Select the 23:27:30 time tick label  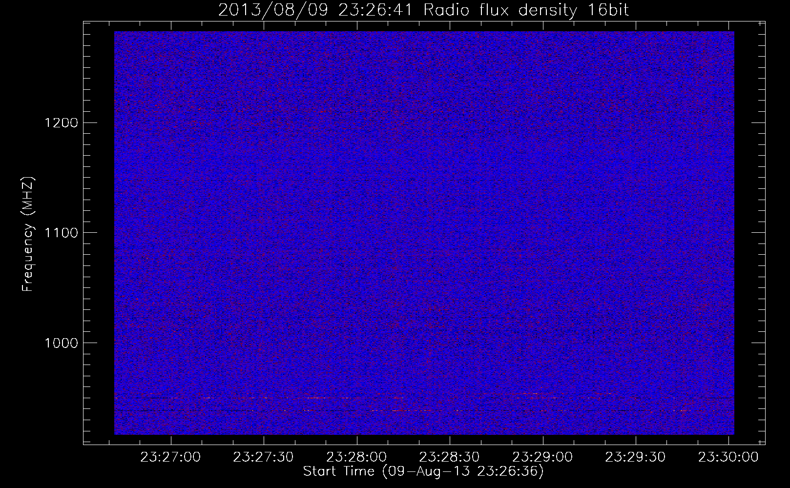[264, 457]
